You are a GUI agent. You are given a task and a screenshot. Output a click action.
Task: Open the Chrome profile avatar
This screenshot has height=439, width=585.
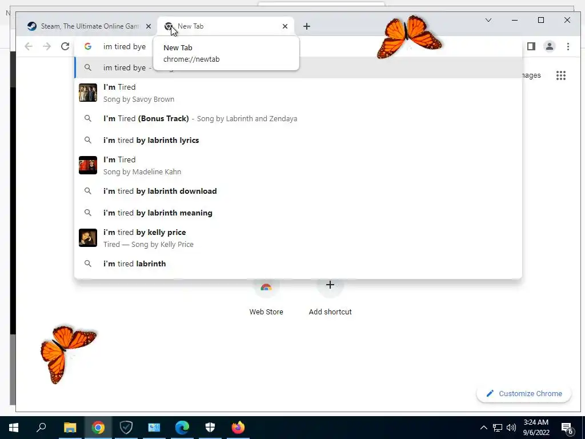(x=549, y=46)
